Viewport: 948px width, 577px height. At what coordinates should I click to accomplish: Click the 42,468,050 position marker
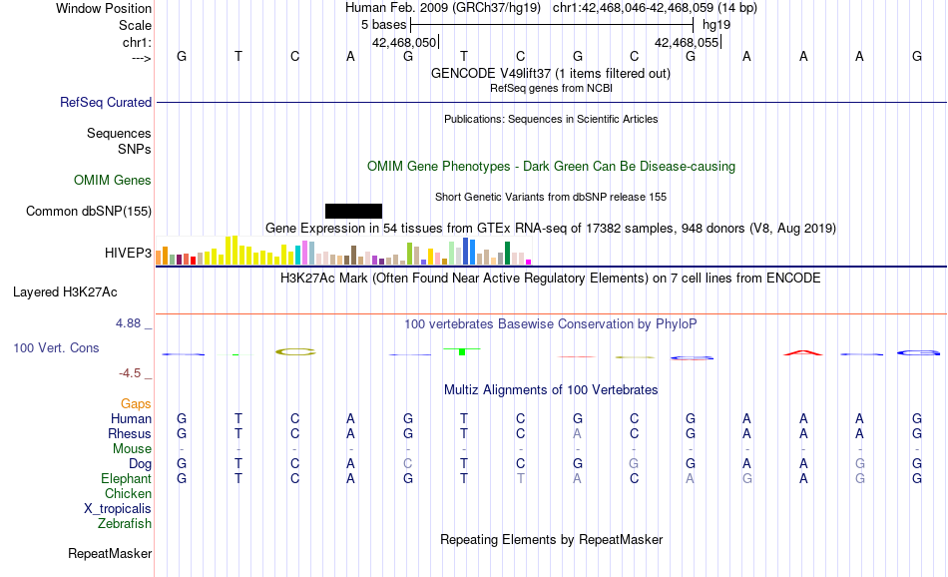tap(405, 42)
